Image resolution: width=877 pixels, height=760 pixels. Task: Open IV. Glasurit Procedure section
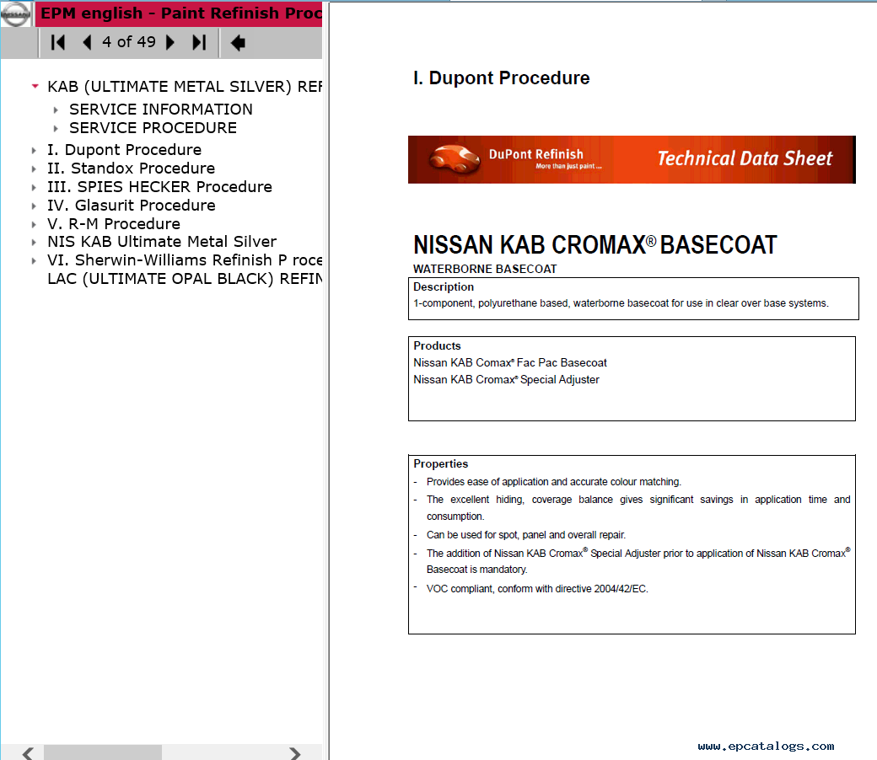[132, 205]
